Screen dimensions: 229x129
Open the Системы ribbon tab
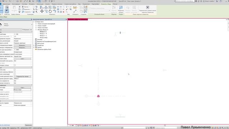(x=25, y=4)
